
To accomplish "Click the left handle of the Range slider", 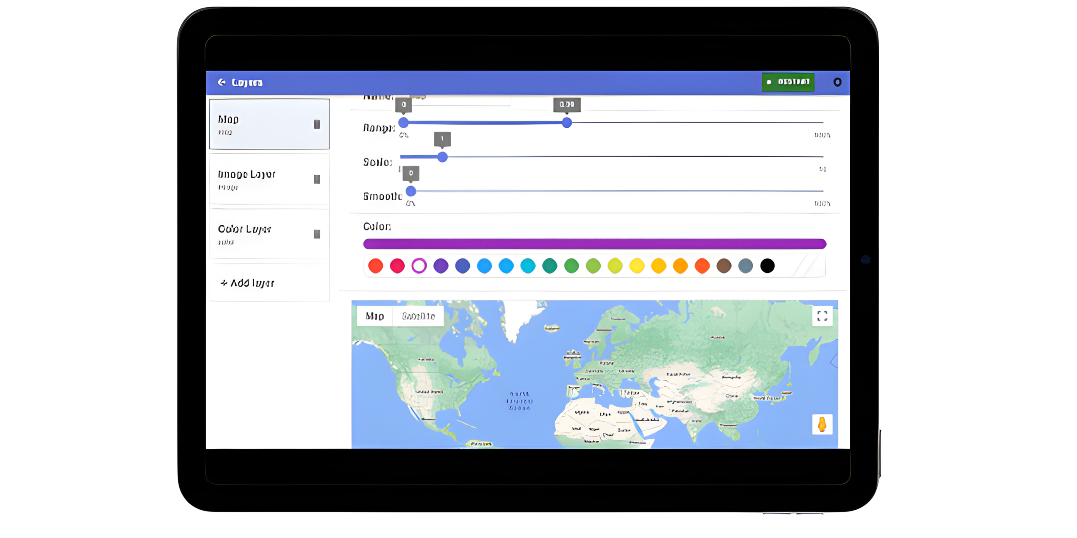I will (403, 122).
